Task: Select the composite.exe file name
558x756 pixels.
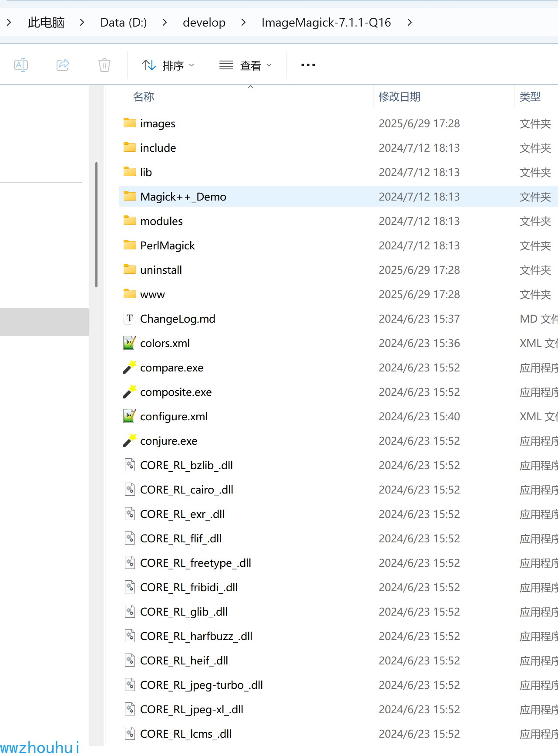Action: click(176, 392)
